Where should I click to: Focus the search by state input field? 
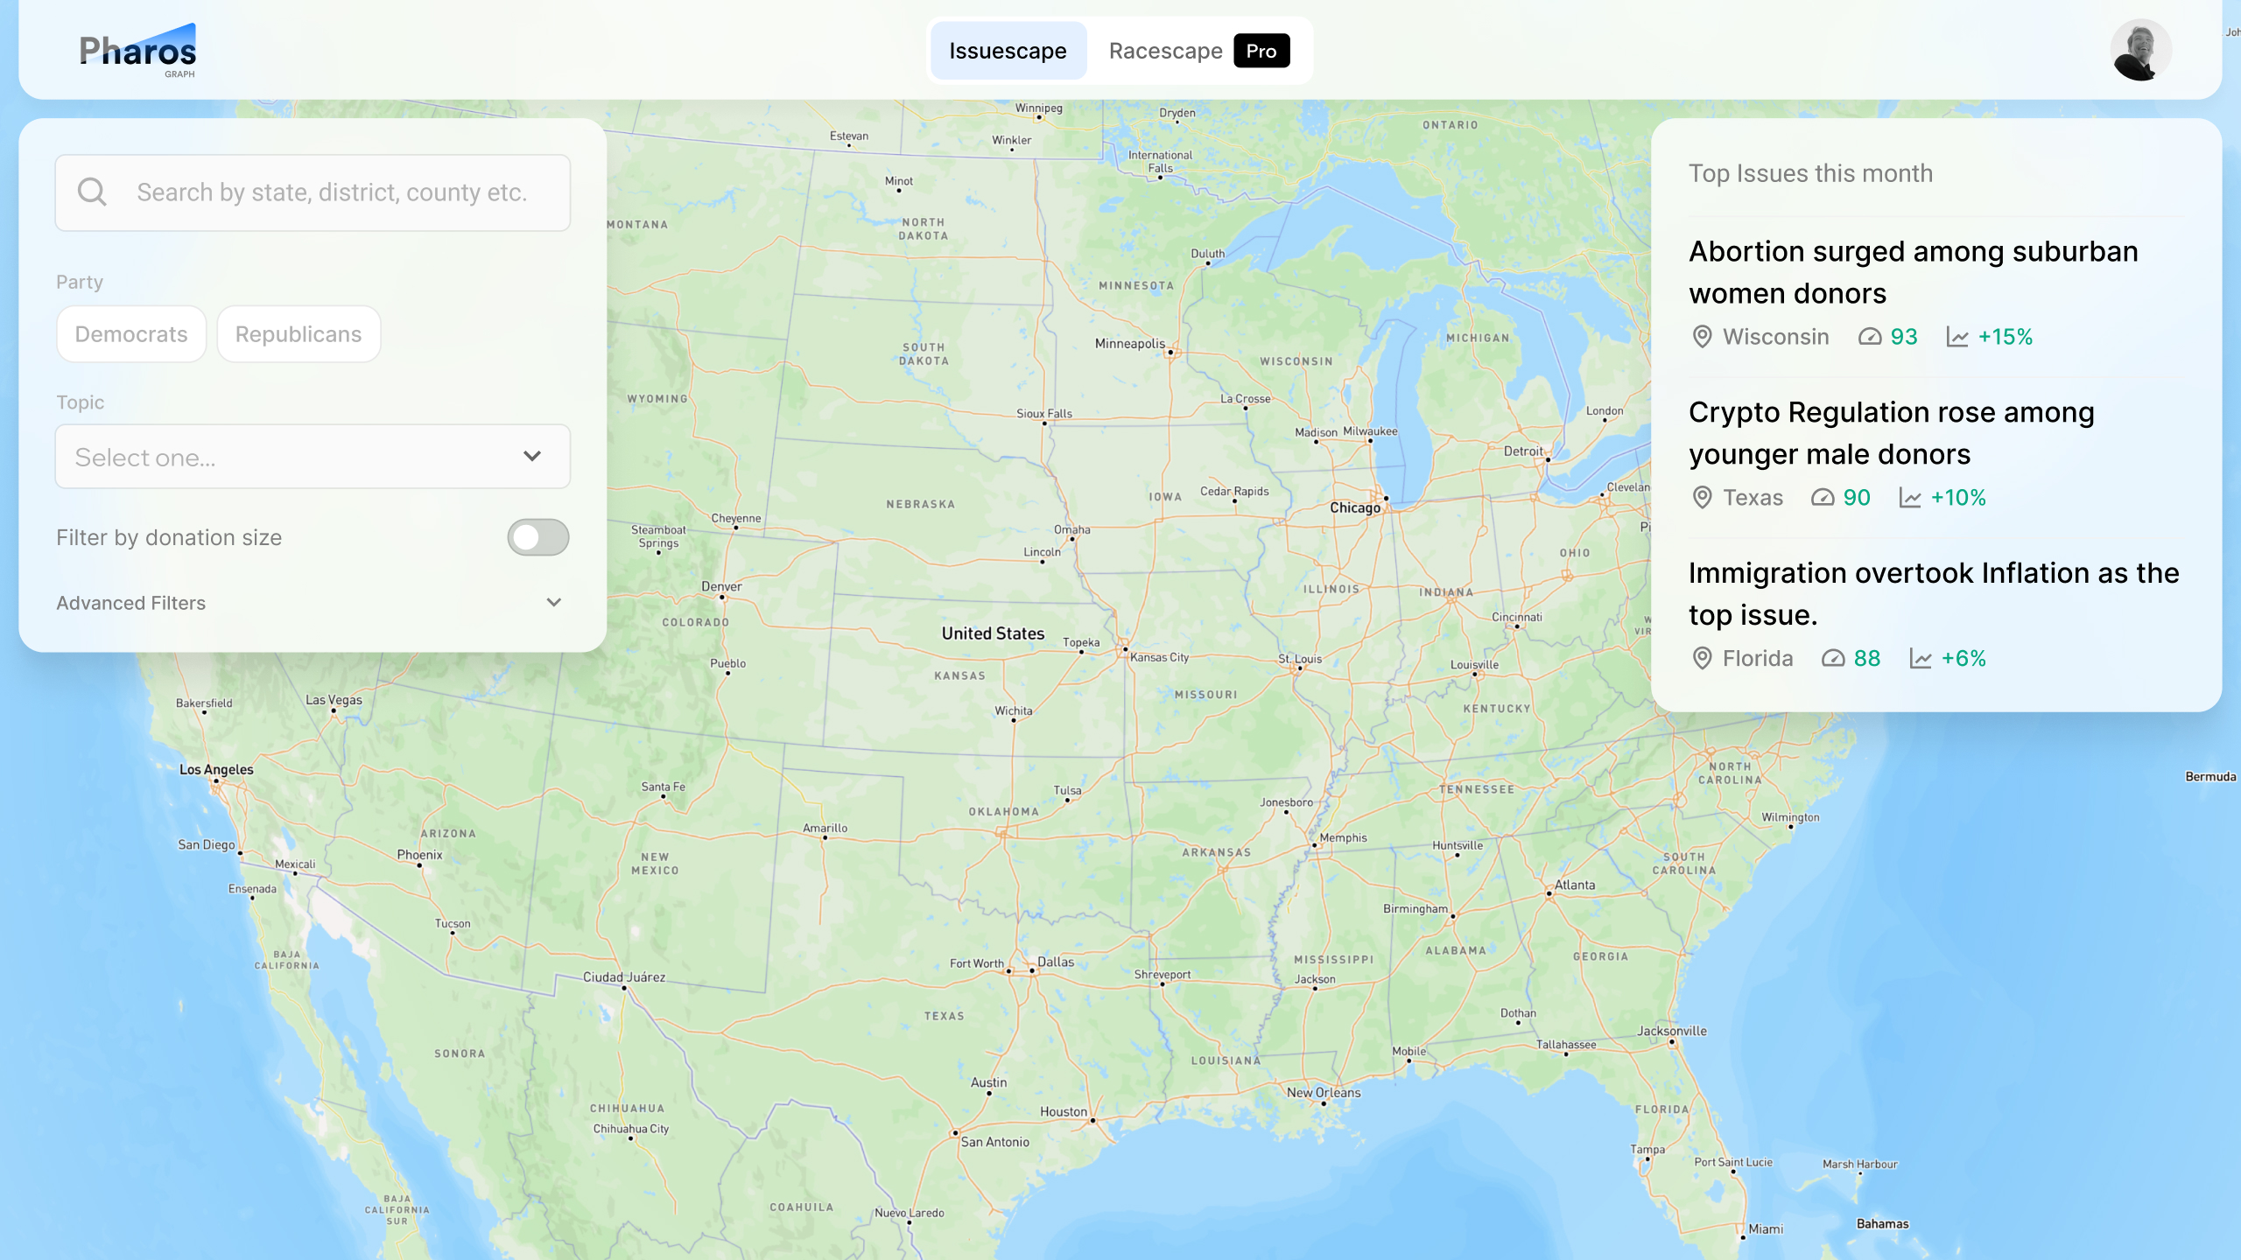pos(333,192)
